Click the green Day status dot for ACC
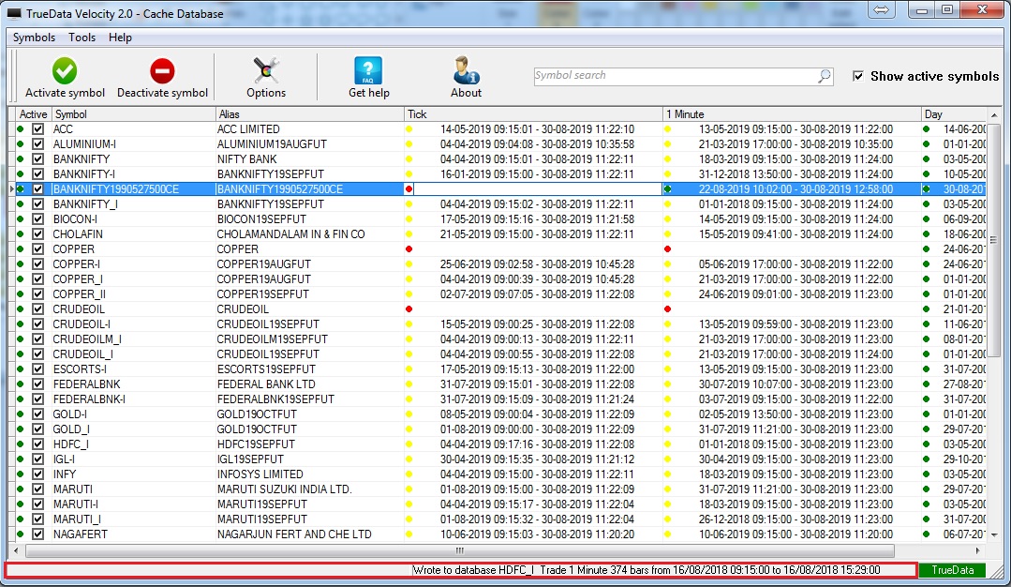 [927, 129]
